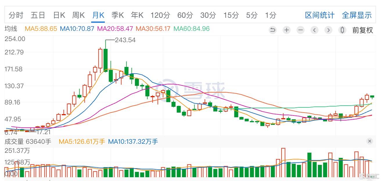
Task: Click the undo/reset chart icon
Action: 273,30
